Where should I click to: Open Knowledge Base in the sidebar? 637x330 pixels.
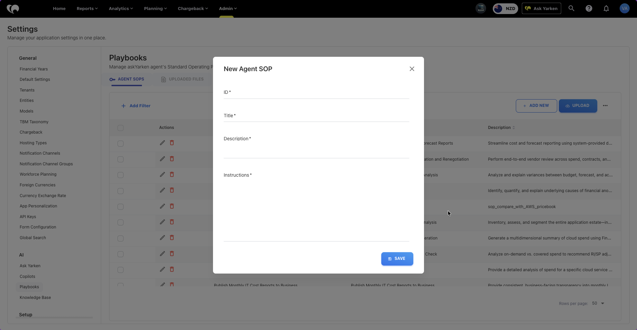pos(35,298)
